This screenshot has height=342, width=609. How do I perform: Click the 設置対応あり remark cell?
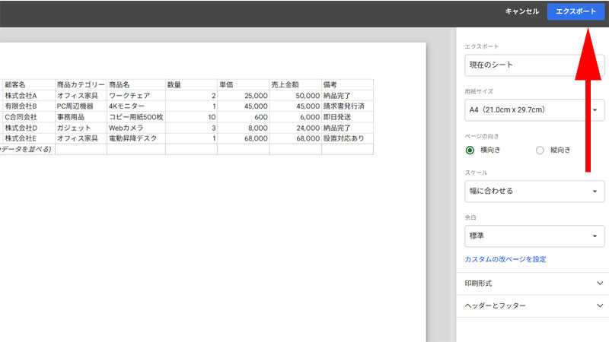347,138
